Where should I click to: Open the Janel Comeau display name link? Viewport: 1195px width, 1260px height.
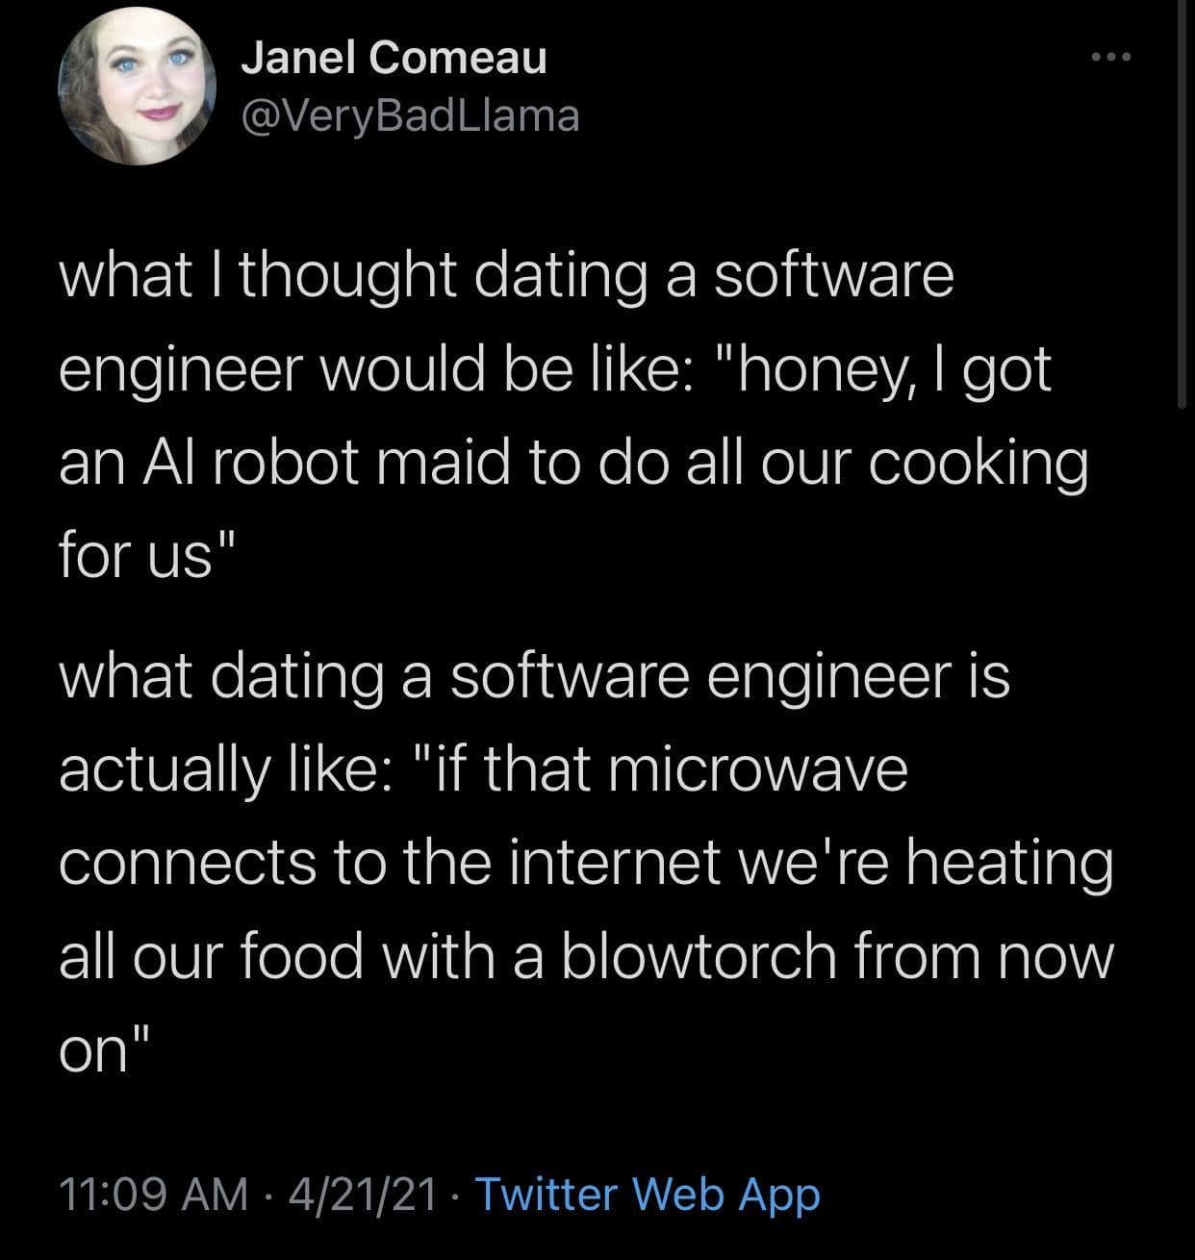[x=393, y=58]
